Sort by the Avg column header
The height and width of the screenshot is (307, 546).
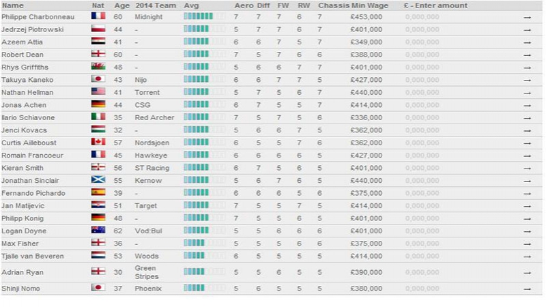coord(191,5)
